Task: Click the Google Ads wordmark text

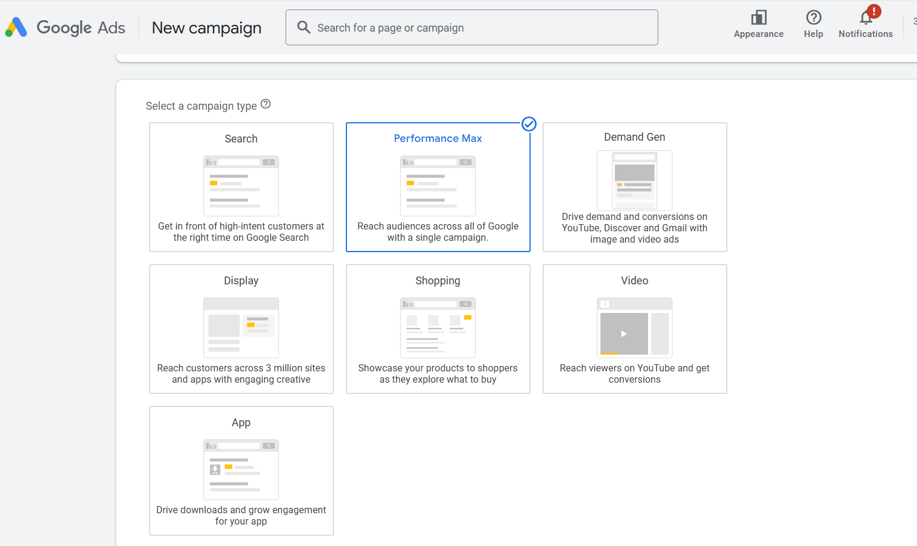Action: point(81,27)
